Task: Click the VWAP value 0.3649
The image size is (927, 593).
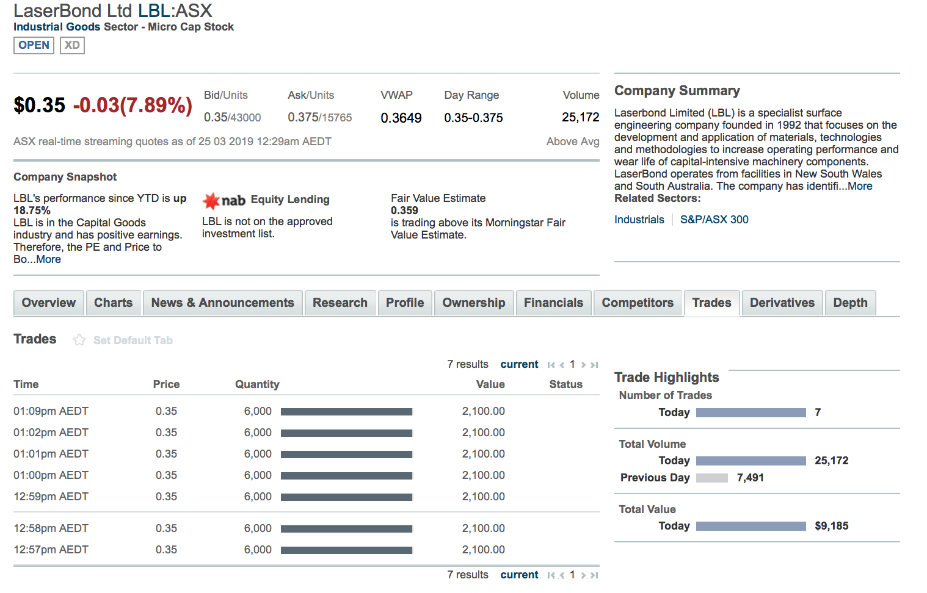Action: click(x=401, y=118)
